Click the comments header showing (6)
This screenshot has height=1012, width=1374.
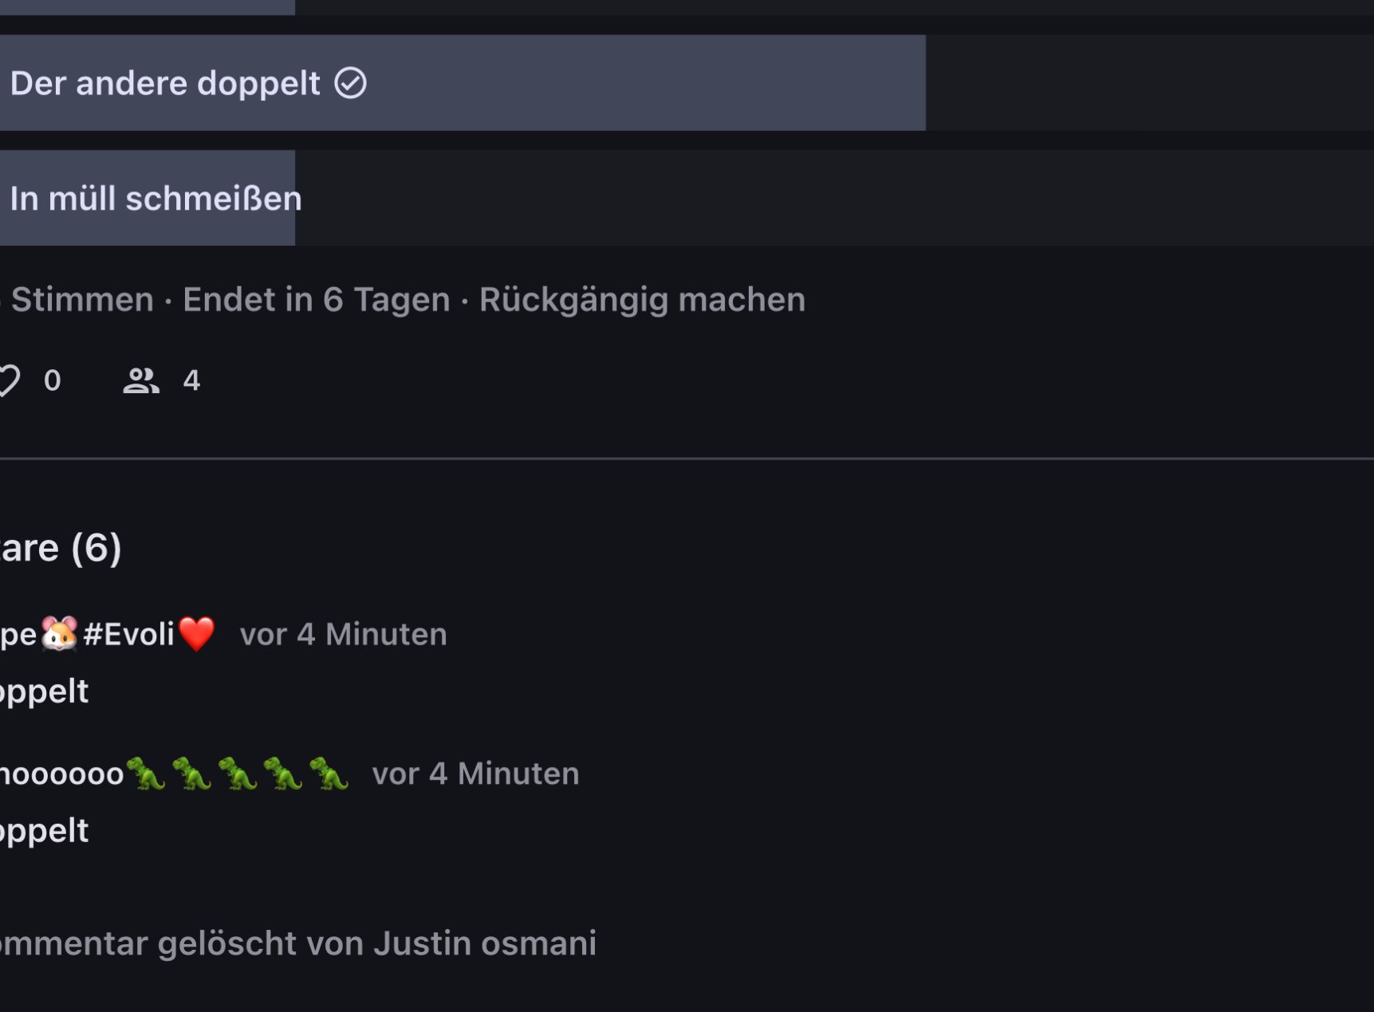click(61, 548)
